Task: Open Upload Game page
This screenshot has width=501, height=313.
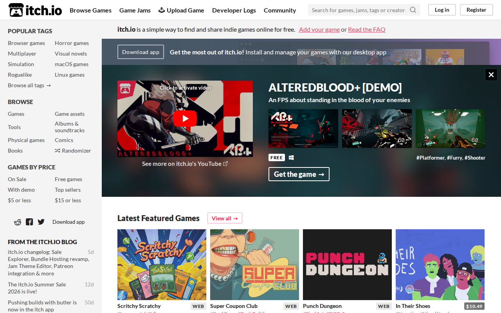Action: point(181,10)
